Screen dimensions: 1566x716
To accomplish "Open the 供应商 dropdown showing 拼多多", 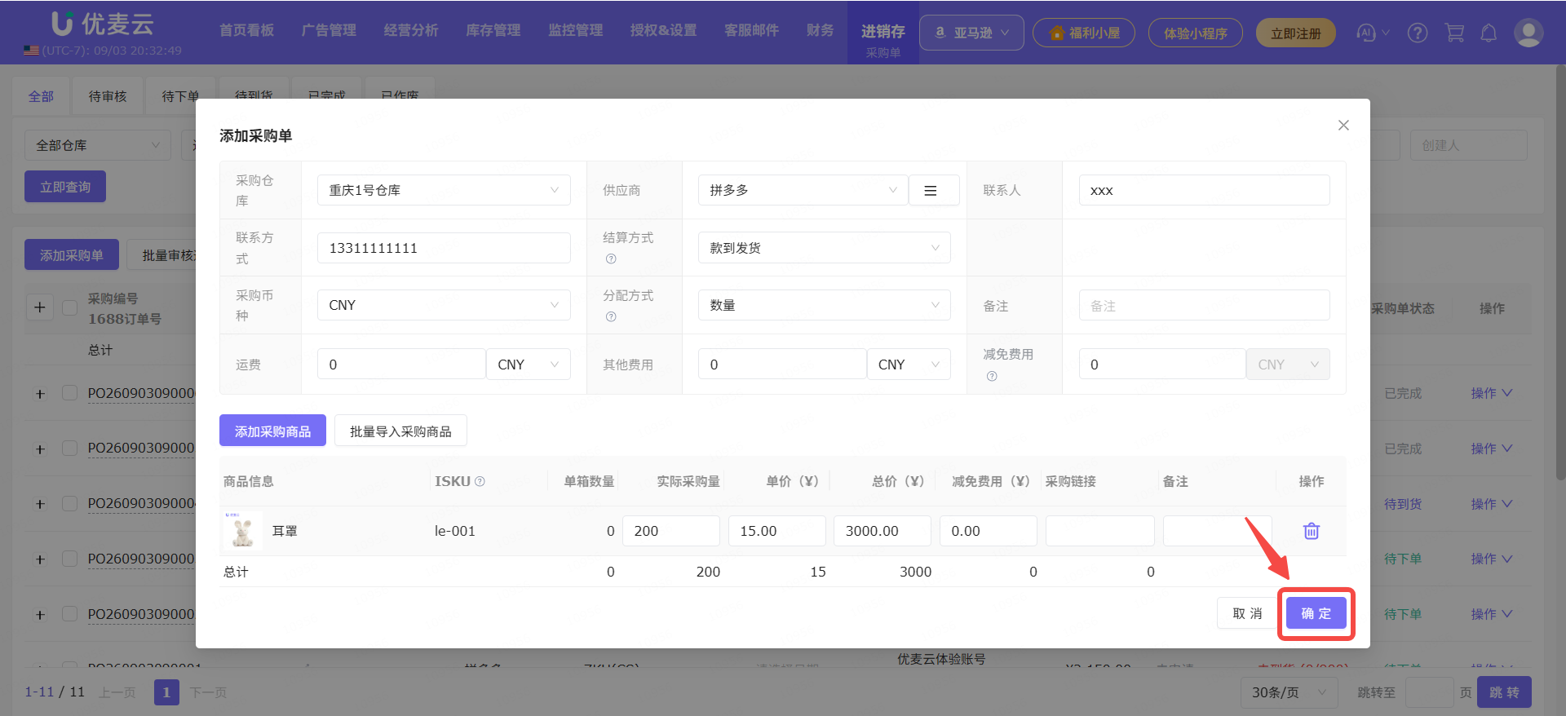I will tap(803, 190).
